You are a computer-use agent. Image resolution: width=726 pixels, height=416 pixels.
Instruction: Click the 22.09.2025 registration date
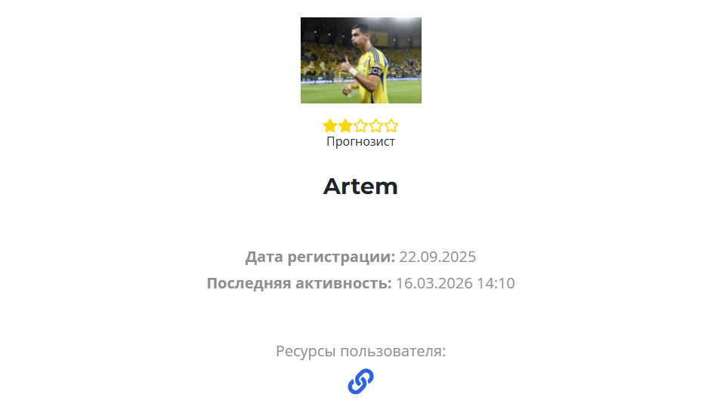(437, 257)
